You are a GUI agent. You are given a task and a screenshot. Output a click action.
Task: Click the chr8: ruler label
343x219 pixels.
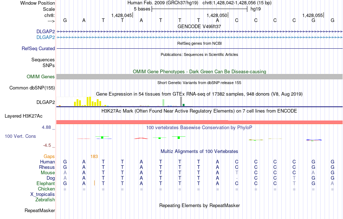point(49,15)
